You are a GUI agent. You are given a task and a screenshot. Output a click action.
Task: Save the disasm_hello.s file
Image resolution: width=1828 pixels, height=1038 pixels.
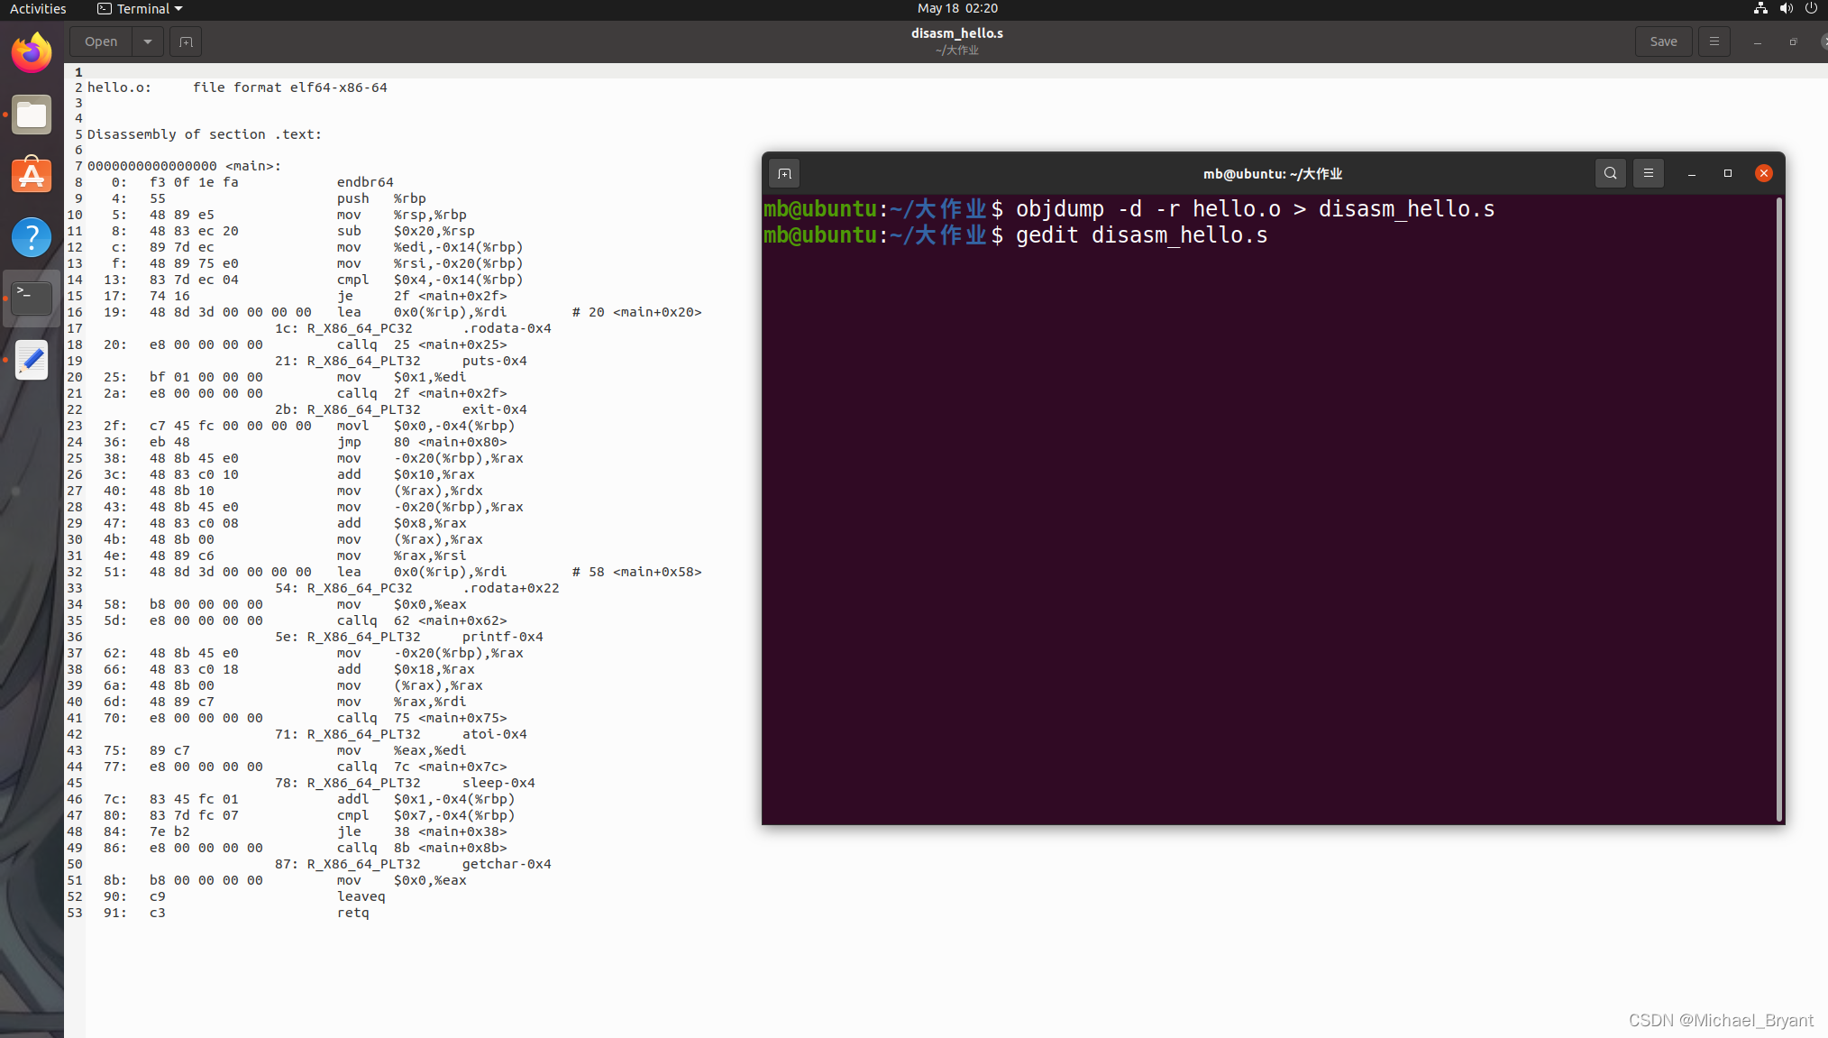(1663, 41)
